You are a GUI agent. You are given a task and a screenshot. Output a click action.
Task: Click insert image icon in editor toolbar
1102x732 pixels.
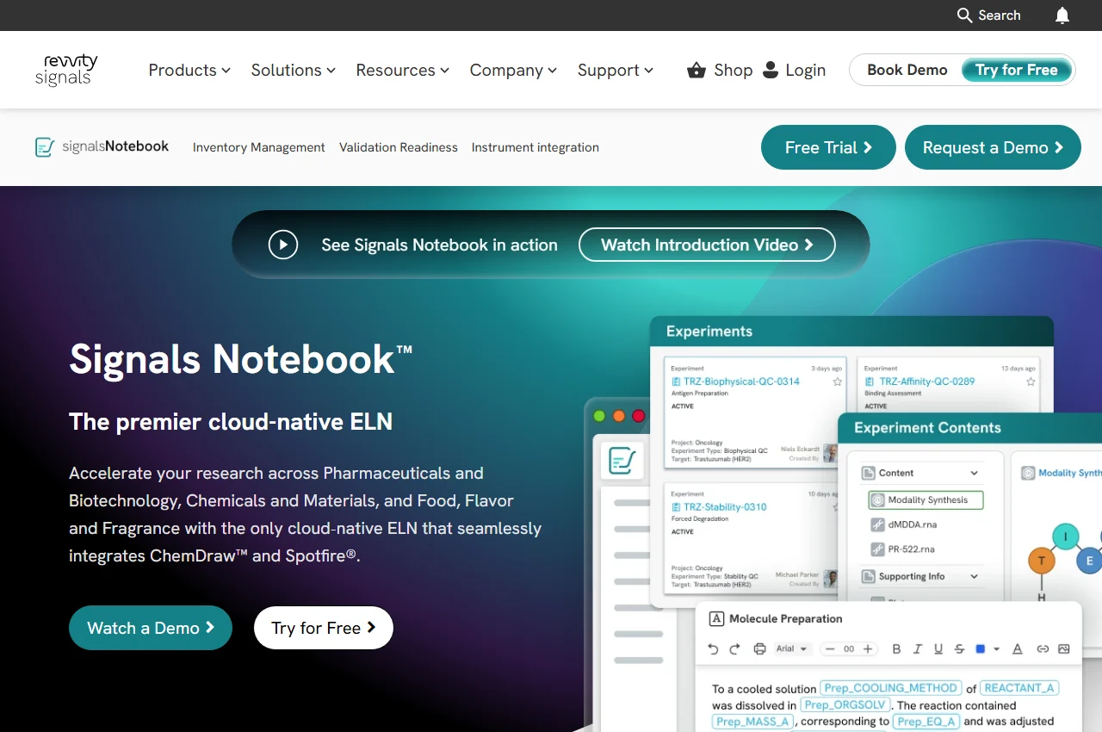coord(1064,649)
